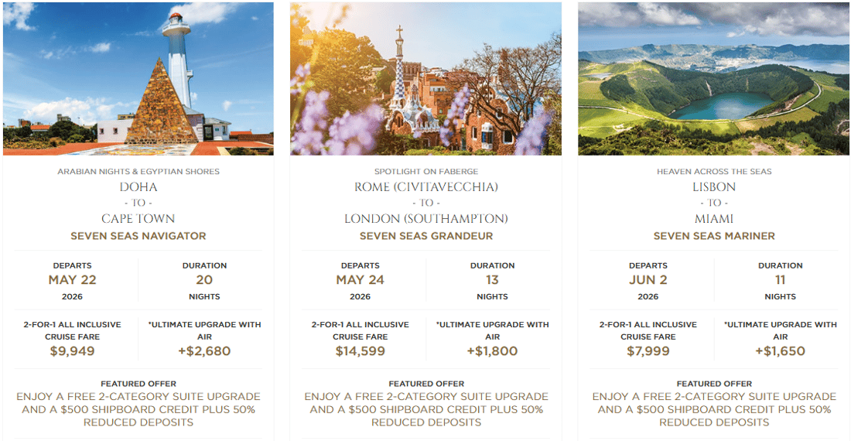Click the $7,999 cruise fare price
Image resolution: width=851 pixels, height=441 pixels.
point(648,351)
